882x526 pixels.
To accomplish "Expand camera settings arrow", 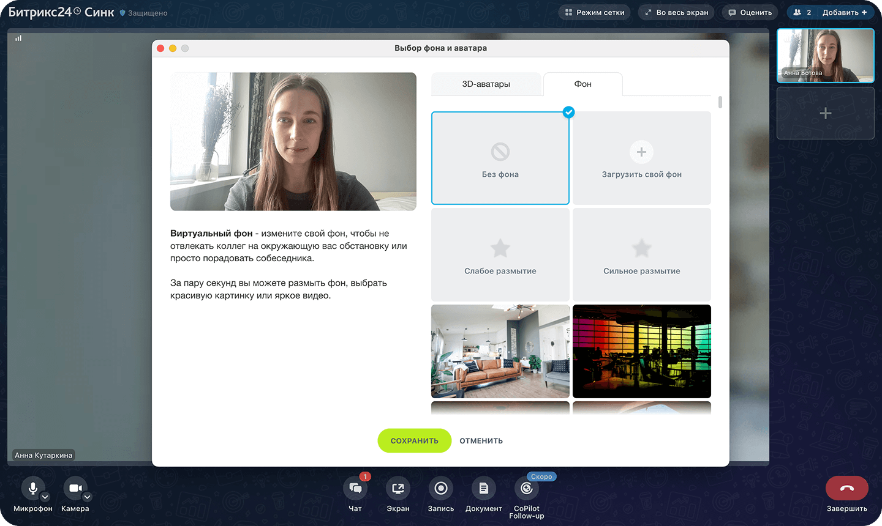I will click(87, 497).
